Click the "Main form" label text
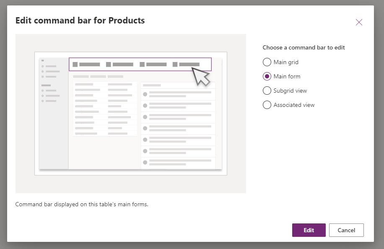Image resolution: width=384 pixels, height=249 pixels. pos(287,76)
